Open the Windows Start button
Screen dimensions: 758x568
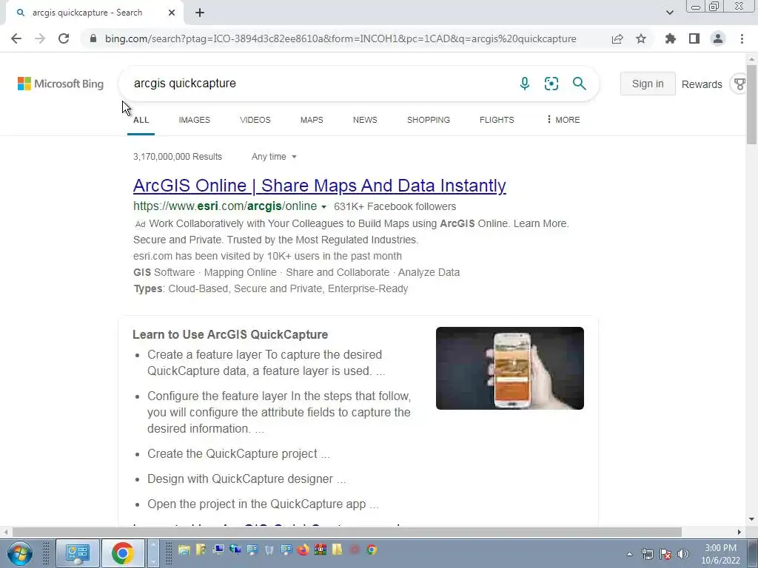tap(20, 553)
